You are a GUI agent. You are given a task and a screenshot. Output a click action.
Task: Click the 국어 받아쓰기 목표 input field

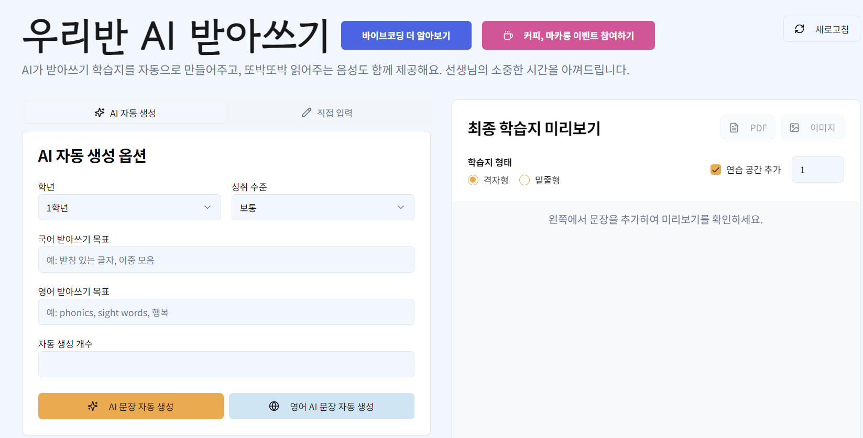click(x=226, y=260)
